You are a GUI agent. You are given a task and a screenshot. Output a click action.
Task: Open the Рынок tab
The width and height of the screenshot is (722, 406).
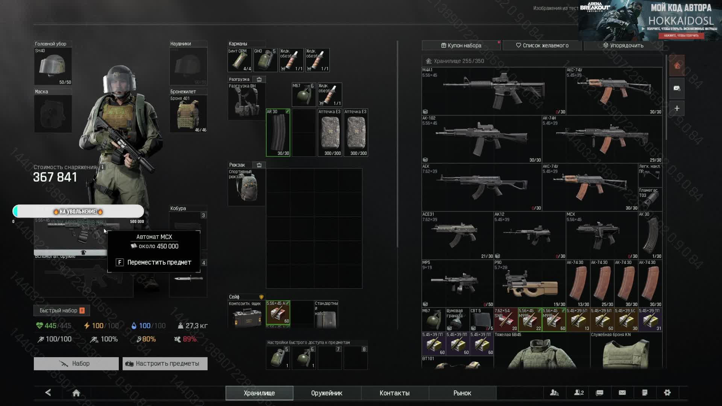(x=462, y=393)
